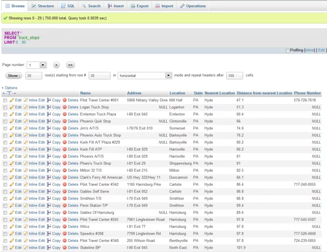The width and height of the screenshot is (327, 252).
Task: Select the checkbox for Phoenix Quik Stop row
Action: [5, 121]
